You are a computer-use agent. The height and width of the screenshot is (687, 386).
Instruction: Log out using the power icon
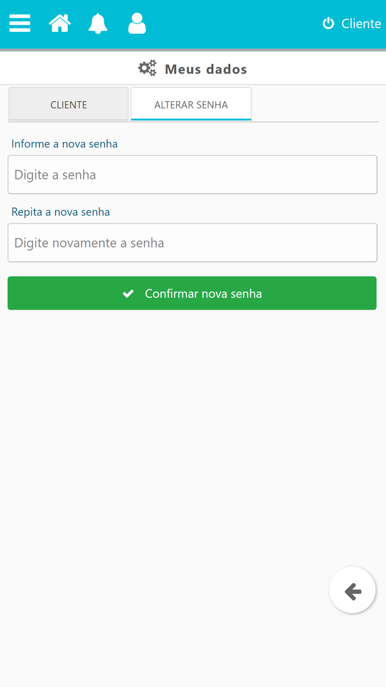click(x=328, y=23)
